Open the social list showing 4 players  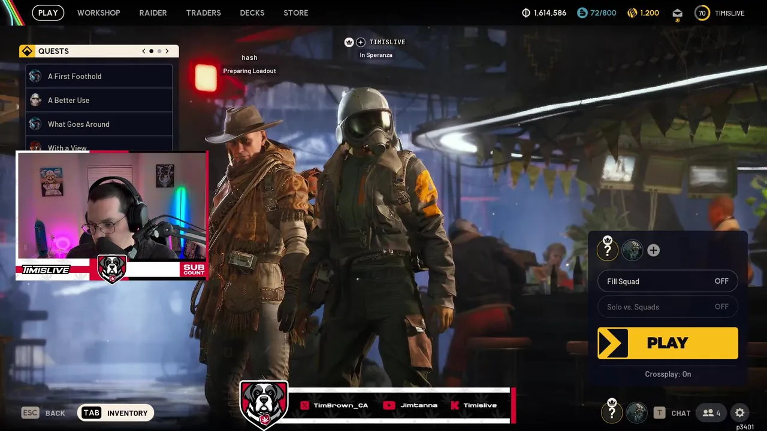(x=711, y=413)
